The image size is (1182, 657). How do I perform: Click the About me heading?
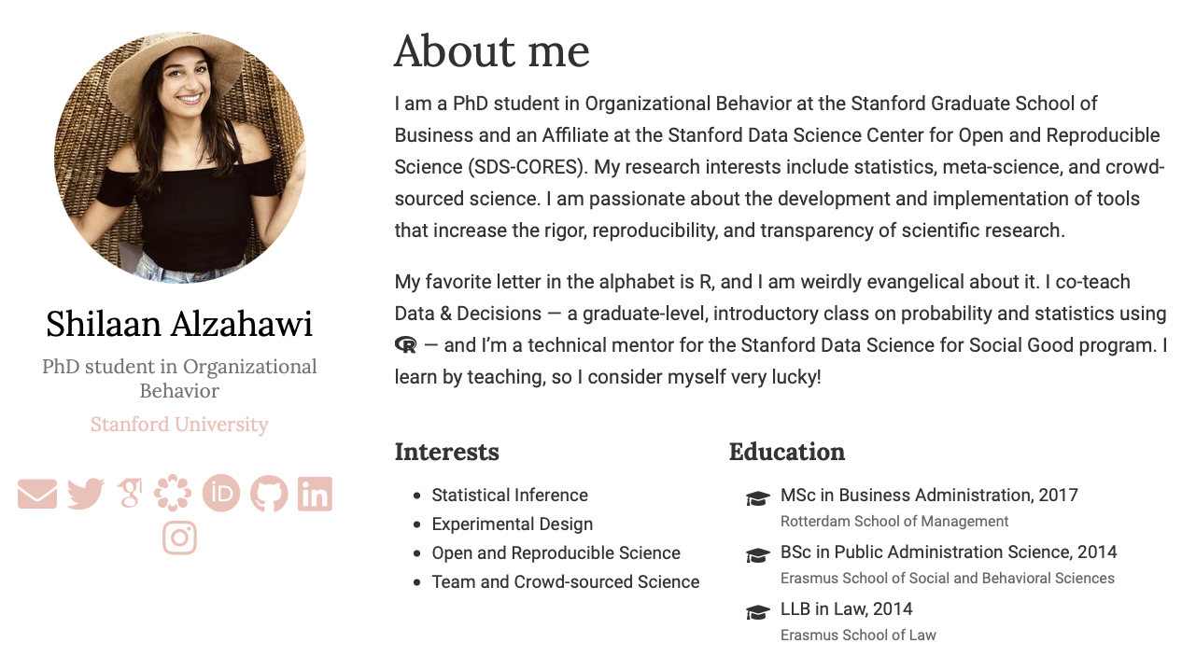pyautogui.click(x=491, y=51)
